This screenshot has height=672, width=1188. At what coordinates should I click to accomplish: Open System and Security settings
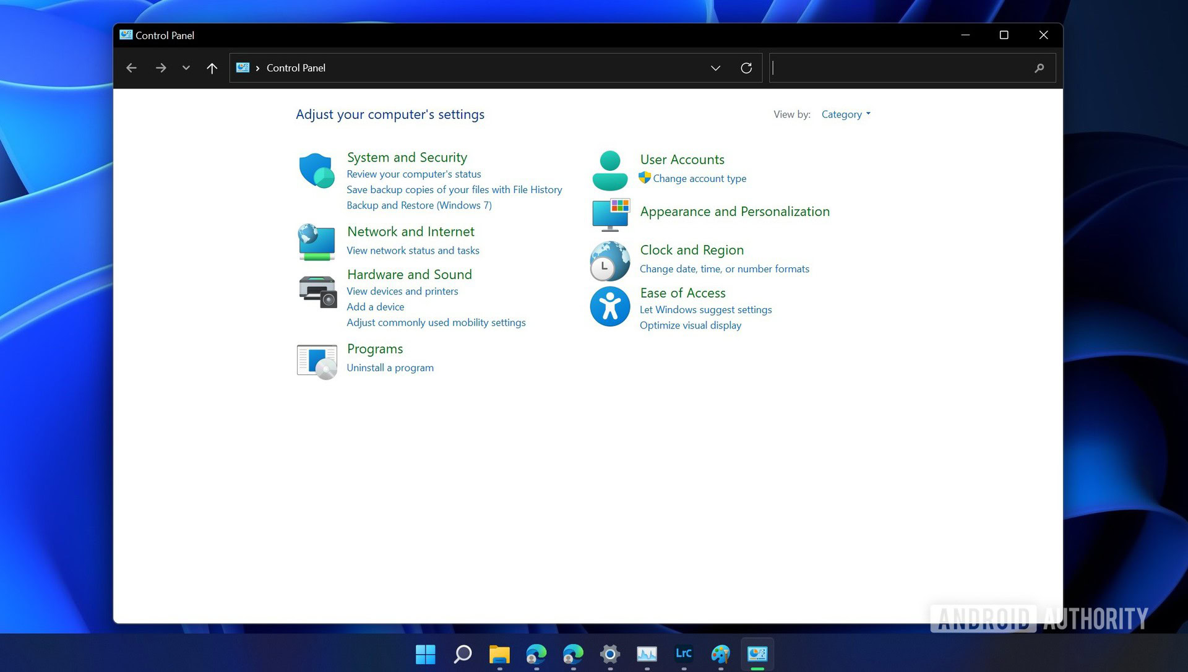(x=407, y=157)
